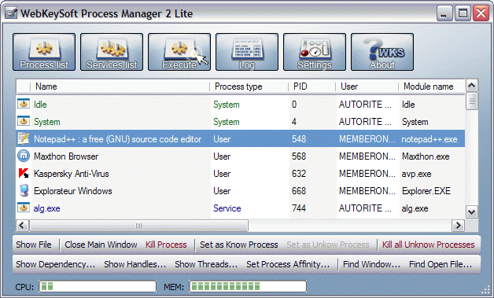This screenshot has height=298, width=494.
Task: Click PID value 744
Action: point(299,208)
